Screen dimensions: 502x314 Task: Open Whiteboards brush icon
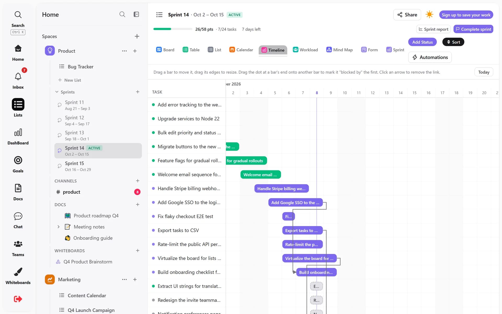point(18,276)
